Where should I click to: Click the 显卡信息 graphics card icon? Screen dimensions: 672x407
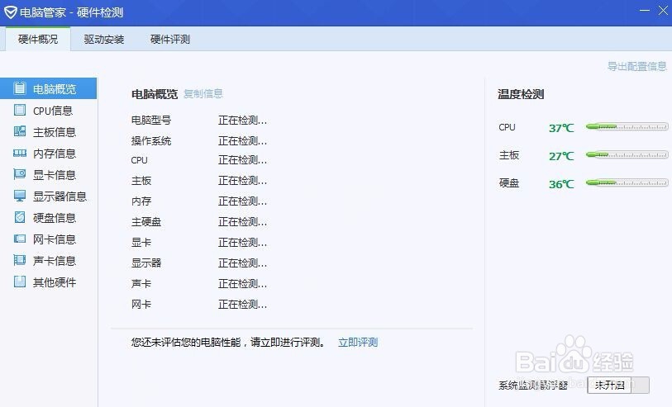click(20, 174)
